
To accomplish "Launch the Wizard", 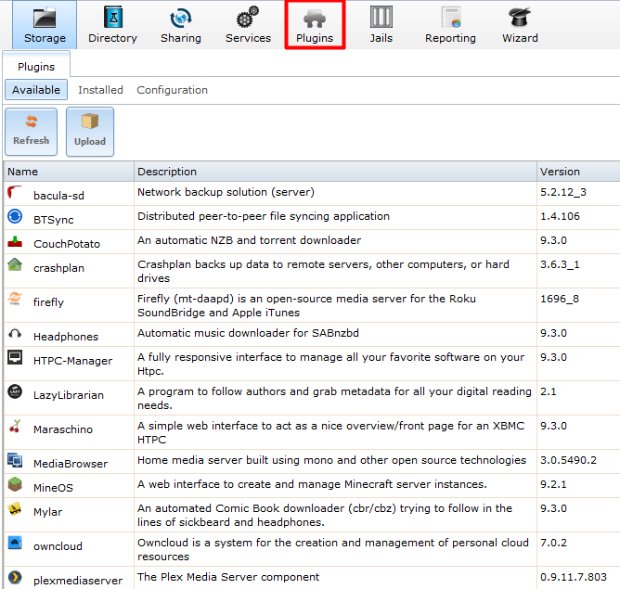I will [520, 25].
